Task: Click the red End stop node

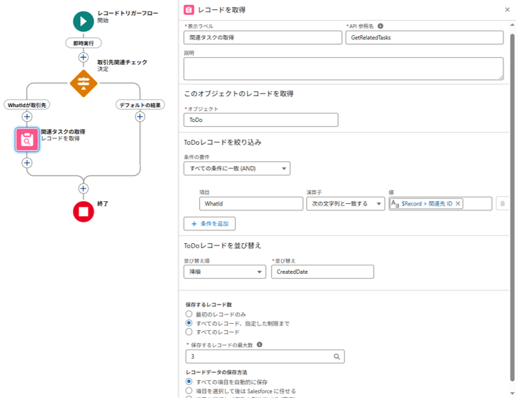Action: click(x=84, y=212)
